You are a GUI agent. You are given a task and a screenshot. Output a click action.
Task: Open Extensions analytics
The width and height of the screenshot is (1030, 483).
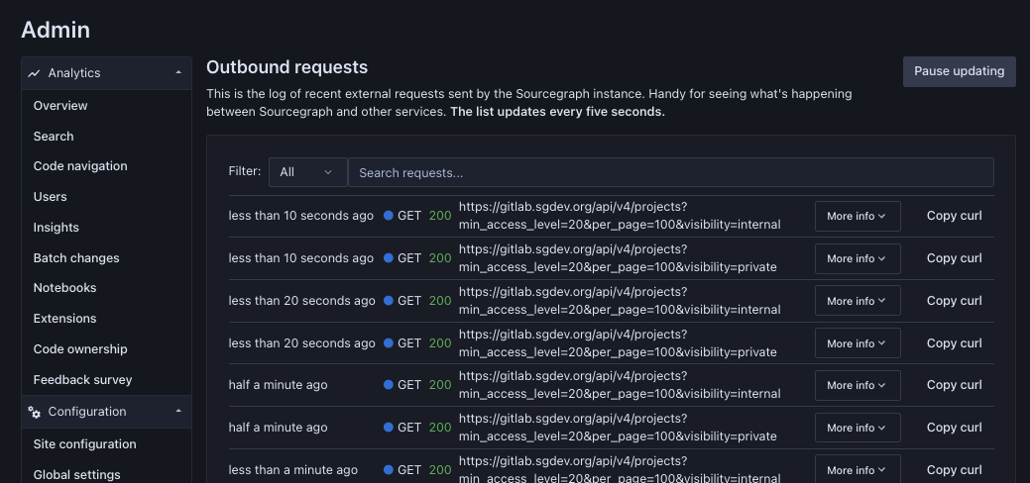coord(64,319)
